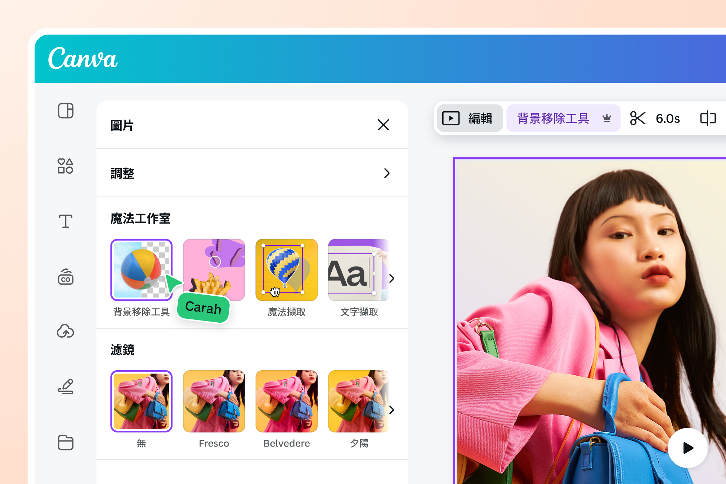Click the 編輯 button

tap(470, 118)
